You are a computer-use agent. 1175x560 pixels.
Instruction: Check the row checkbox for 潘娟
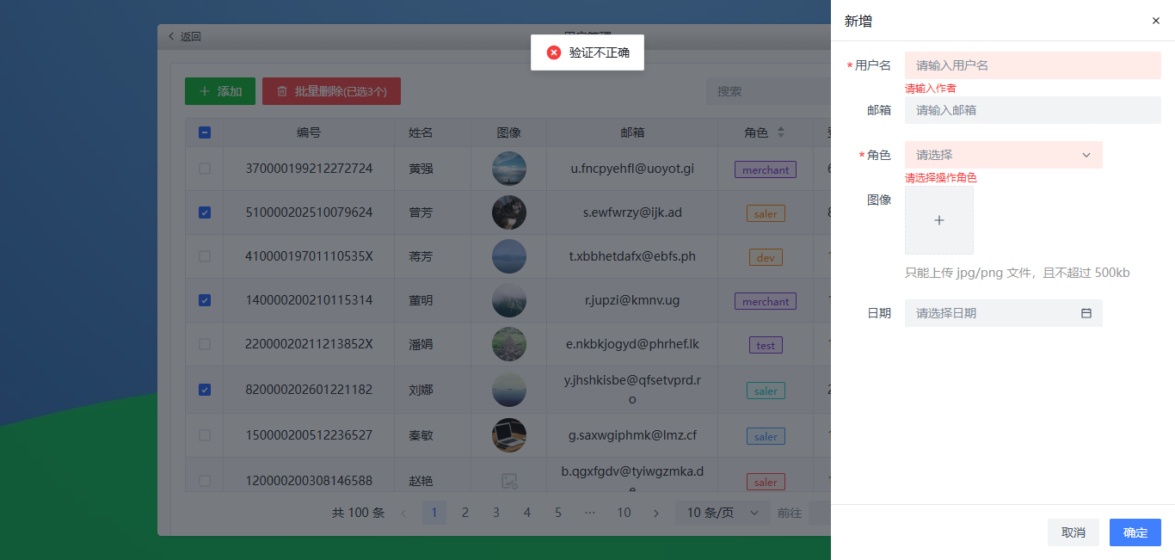point(205,344)
